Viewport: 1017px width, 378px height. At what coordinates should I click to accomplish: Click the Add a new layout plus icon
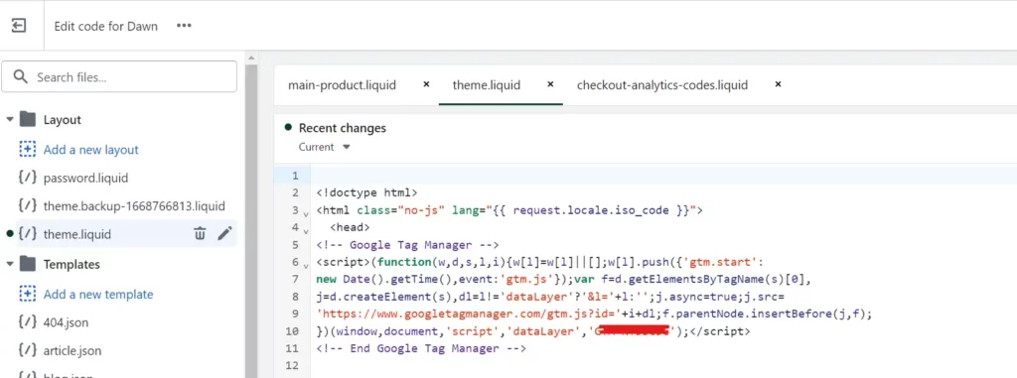[x=27, y=149]
